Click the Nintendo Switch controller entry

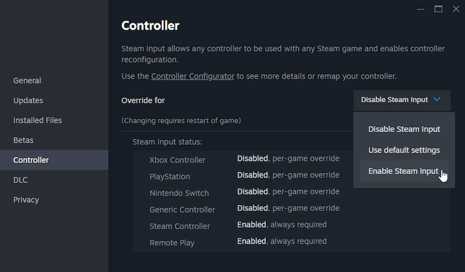coord(179,193)
